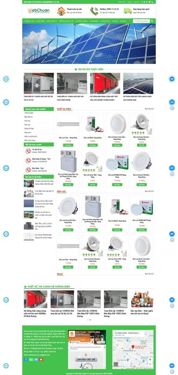
Task: Open the solar rooftop project thumbnail
Action: 138,83
